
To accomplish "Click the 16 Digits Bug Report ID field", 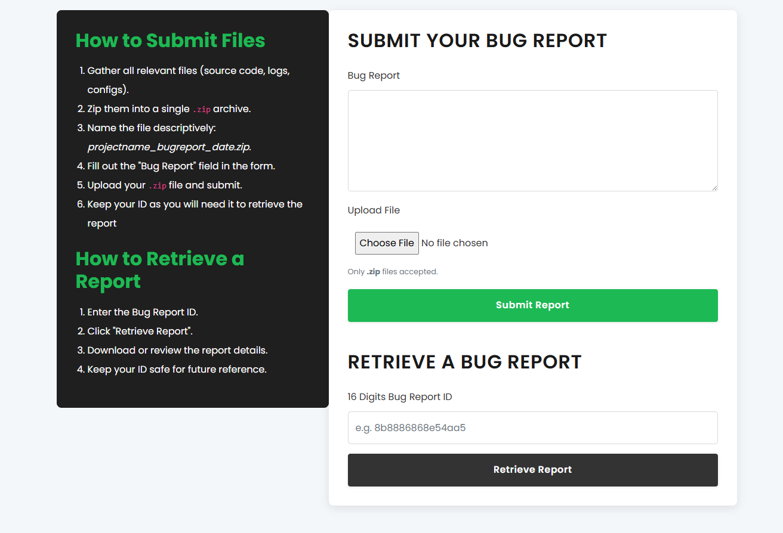I will tap(532, 427).
